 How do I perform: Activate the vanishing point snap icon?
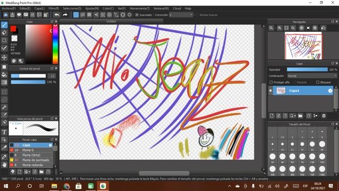pos(96,15)
